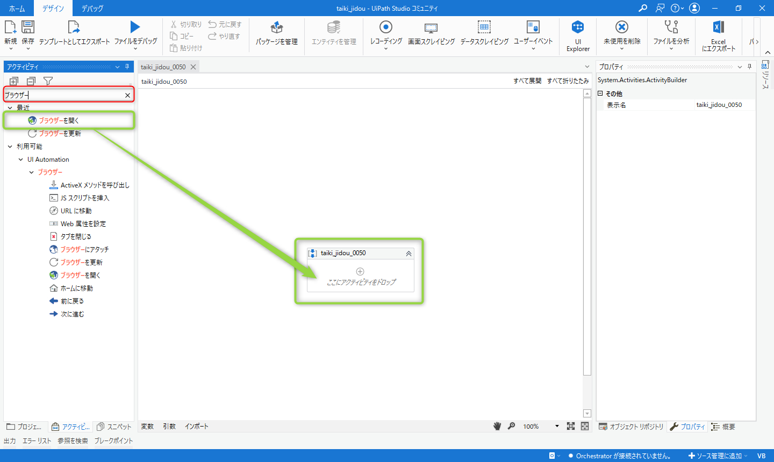Open the エラー リスト panel

point(37,441)
